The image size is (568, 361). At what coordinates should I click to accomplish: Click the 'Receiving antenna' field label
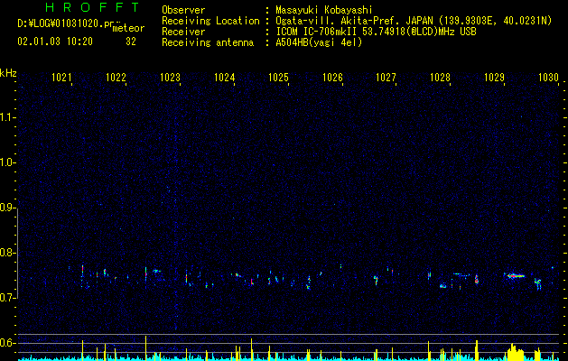[x=208, y=43]
